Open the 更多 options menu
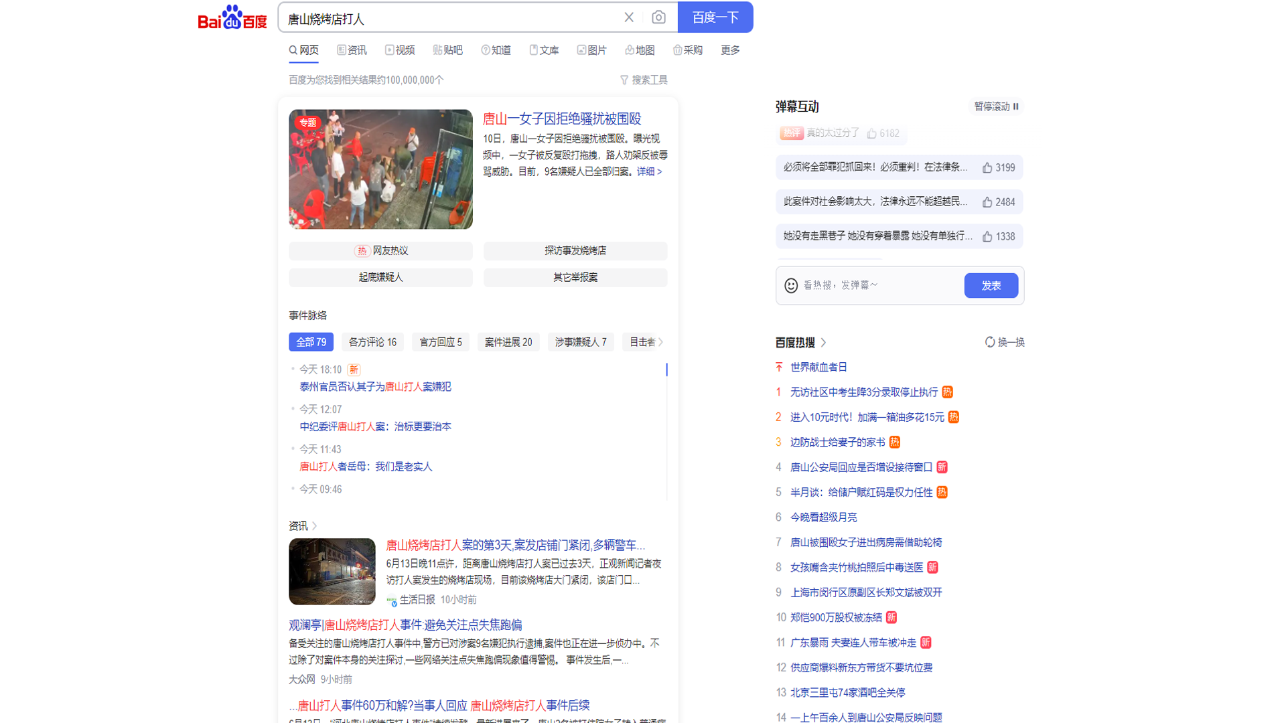 (729, 50)
